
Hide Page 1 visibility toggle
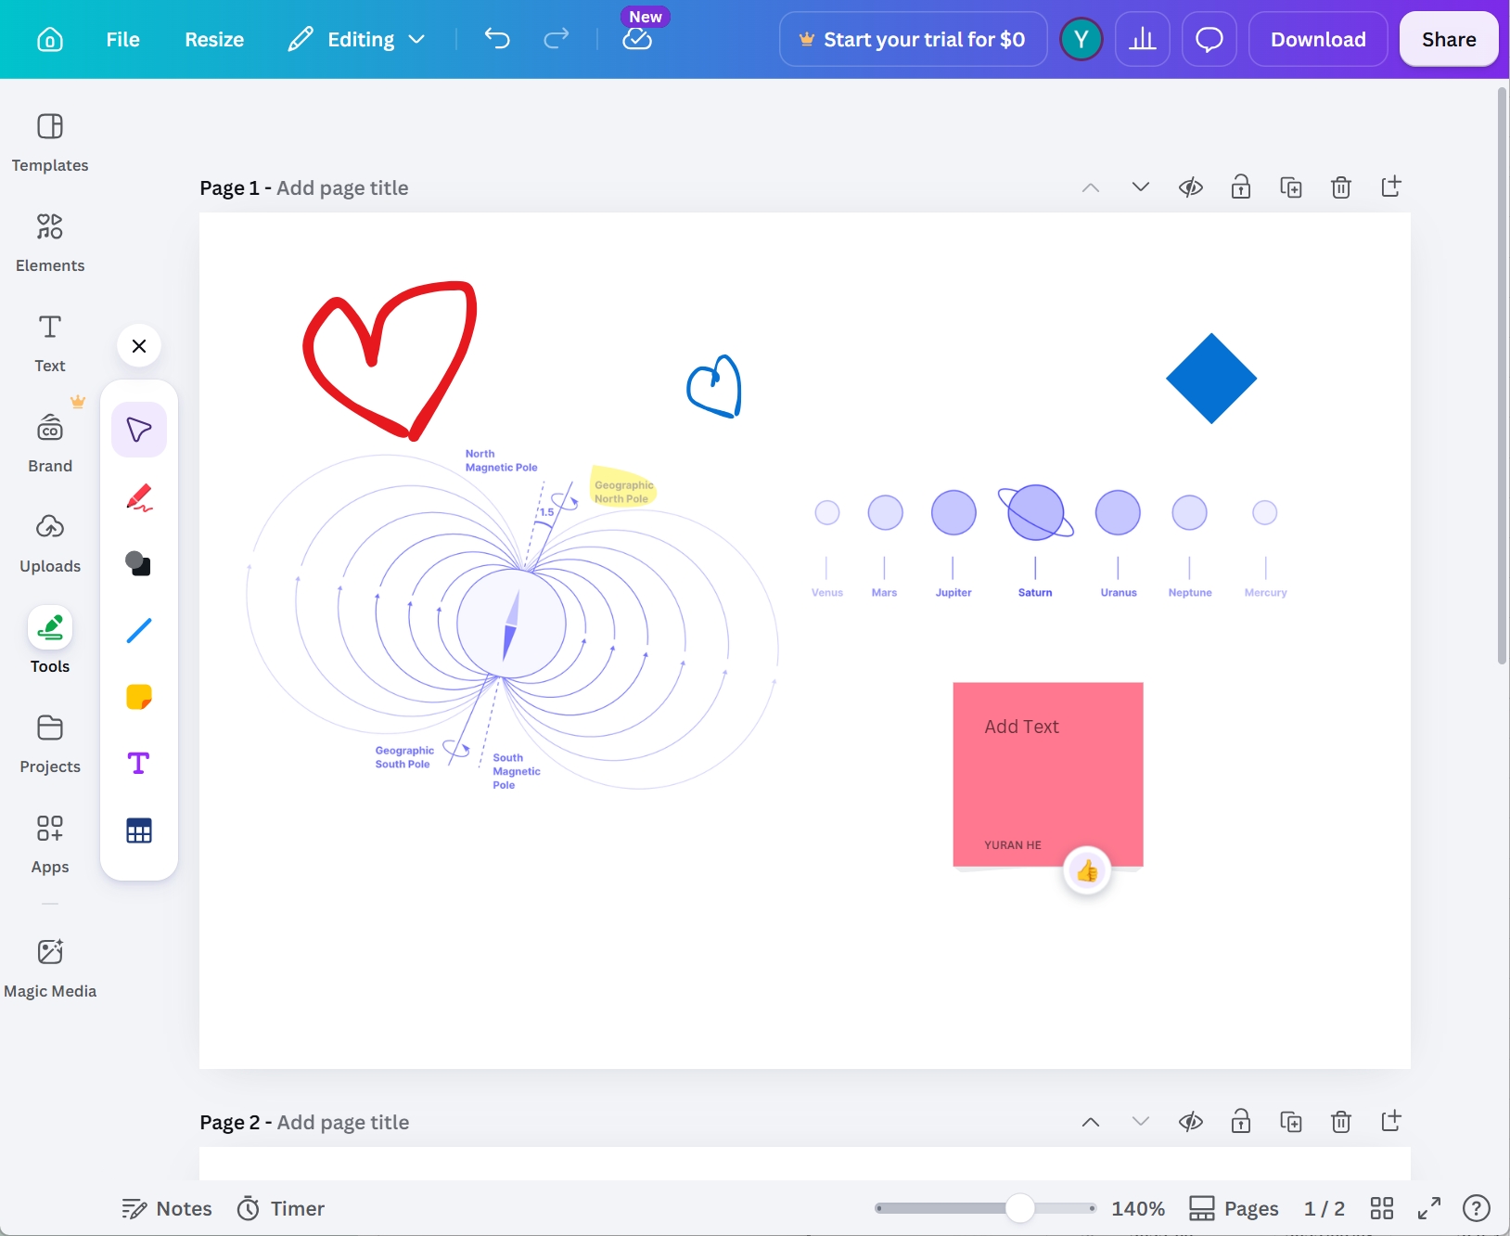point(1191,187)
